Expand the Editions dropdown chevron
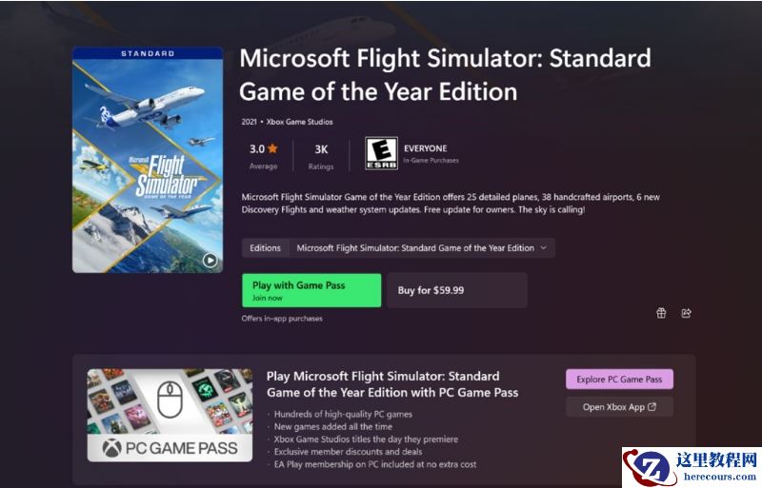The width and height of the screenshot is (762, 488). [544, 248]
